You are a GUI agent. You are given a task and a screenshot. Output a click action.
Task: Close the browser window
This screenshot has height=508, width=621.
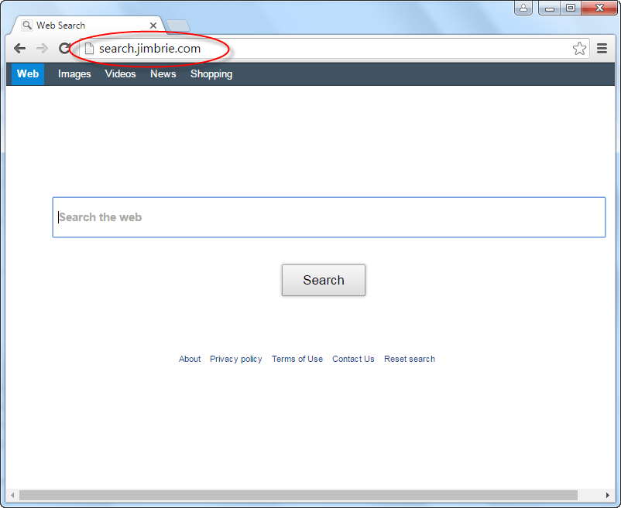(599, 8)
